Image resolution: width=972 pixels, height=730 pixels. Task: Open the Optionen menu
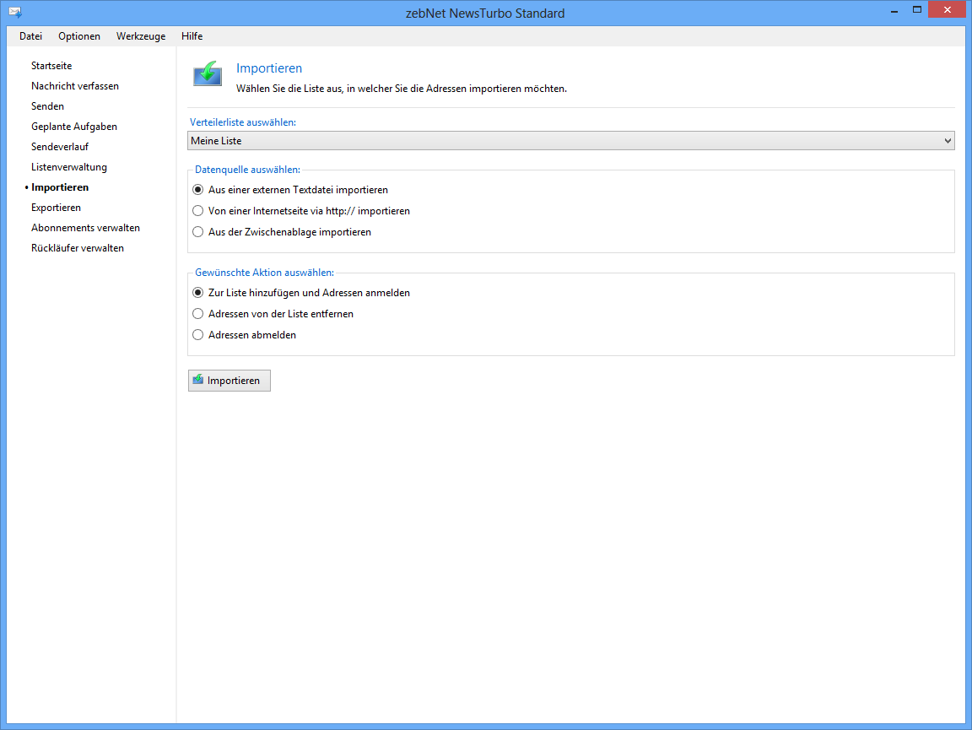point(79,36)
